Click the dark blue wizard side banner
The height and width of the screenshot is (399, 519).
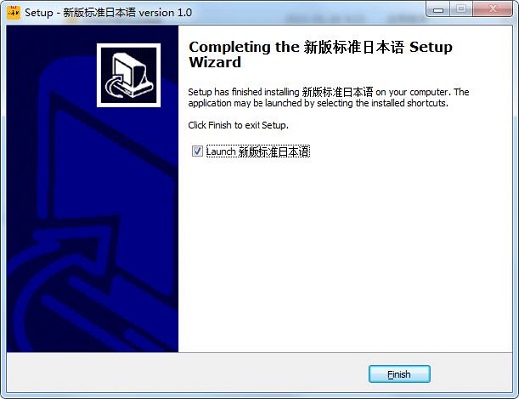click(92, 189)
